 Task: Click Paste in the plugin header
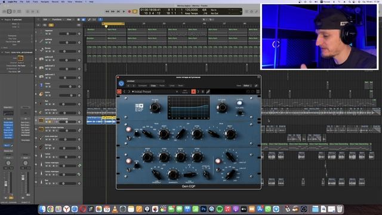162,86
